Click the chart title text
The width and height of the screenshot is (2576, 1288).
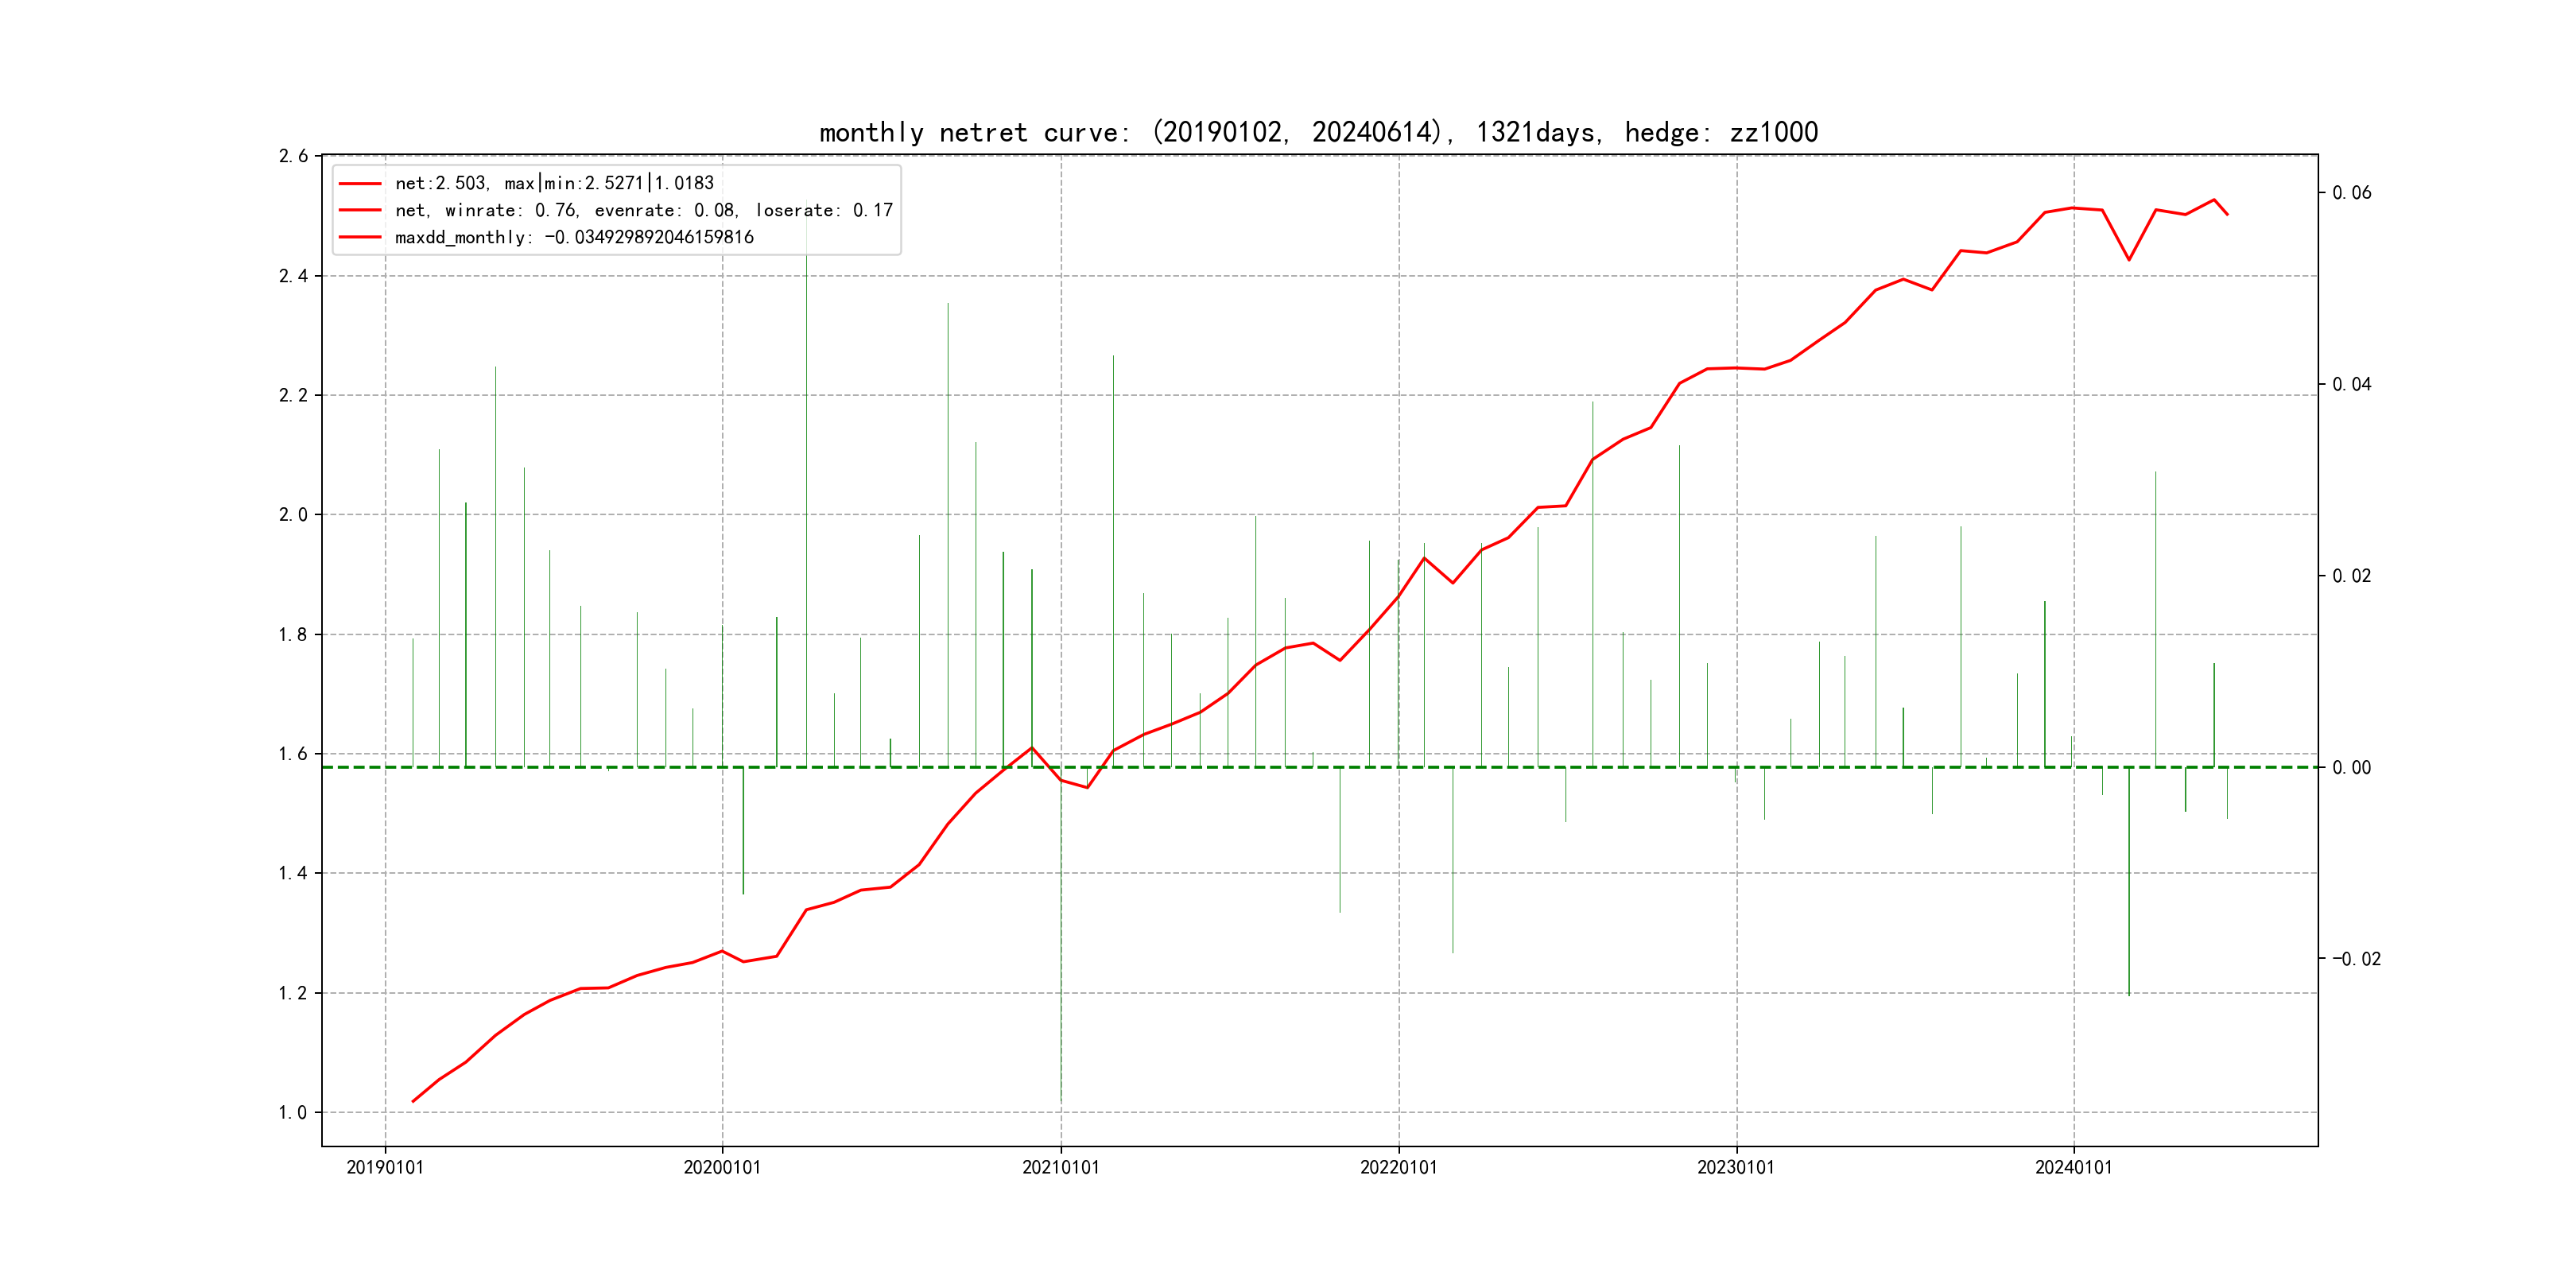pyautogui.click(x=1318, y=132)
